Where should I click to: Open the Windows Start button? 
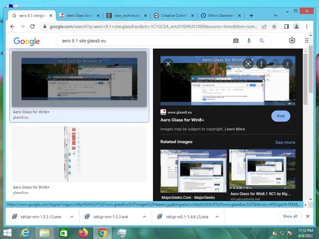[x=7, y=233]
